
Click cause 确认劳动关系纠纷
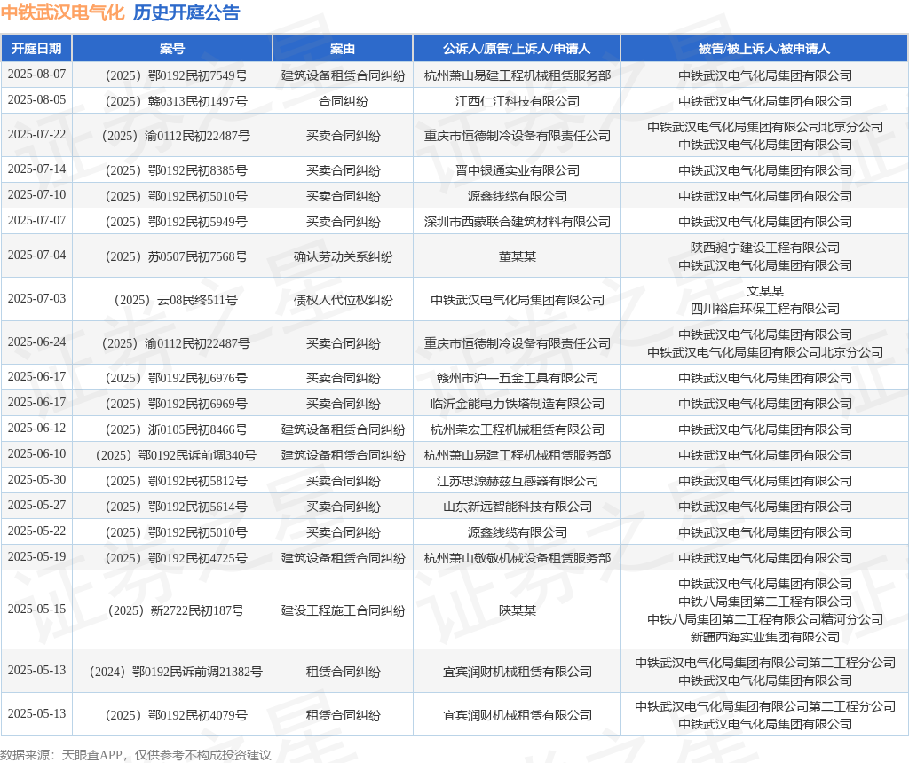[344, 256]
